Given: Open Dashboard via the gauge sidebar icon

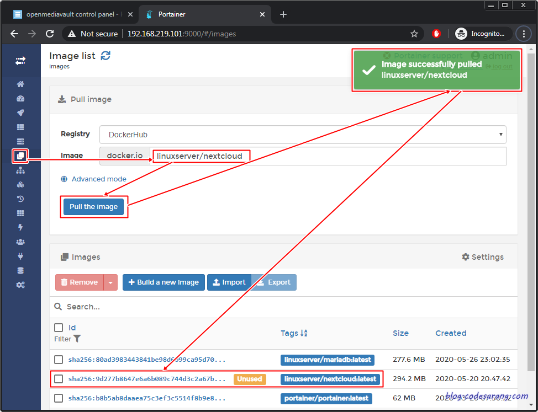Looking at the screenshot, I should 20,99.
